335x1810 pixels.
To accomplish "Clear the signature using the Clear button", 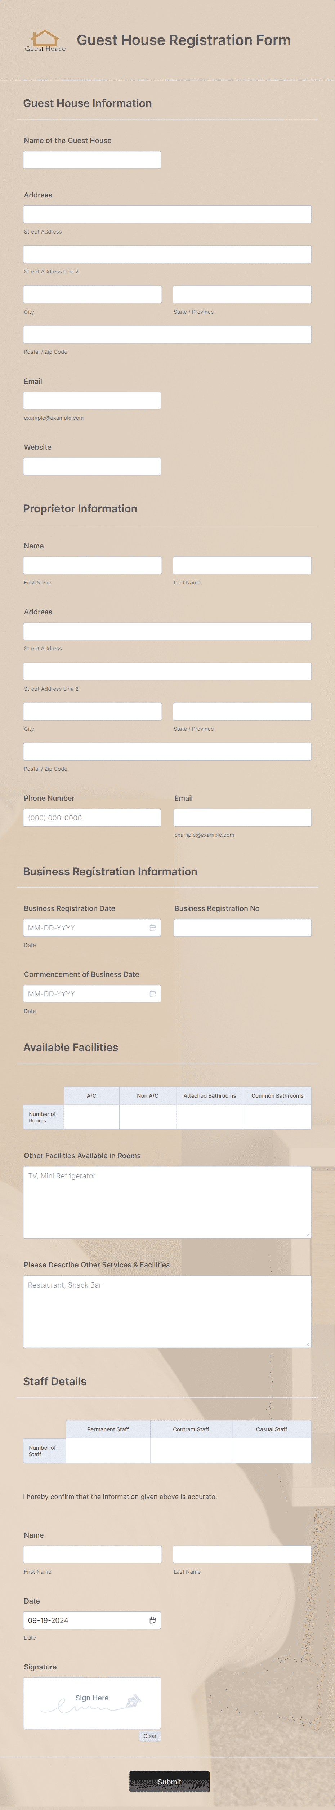I will [x=150, y=1735].
